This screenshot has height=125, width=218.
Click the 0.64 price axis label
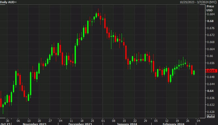[x=210, y=91]
